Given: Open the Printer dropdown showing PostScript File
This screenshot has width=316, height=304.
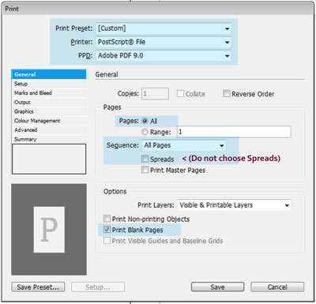Looking at the screenshot, I should click(164, 42).
